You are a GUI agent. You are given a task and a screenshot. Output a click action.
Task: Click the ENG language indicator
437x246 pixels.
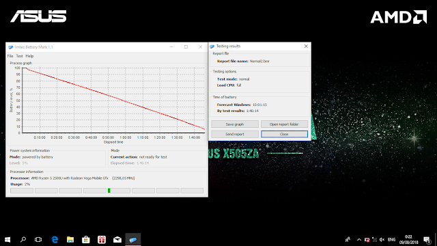(x=391, y=240)
